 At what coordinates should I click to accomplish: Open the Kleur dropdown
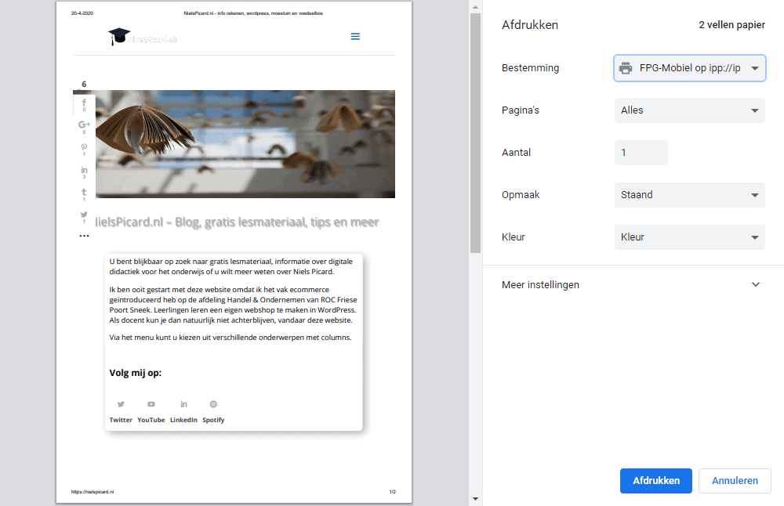(x=689, y=237)
